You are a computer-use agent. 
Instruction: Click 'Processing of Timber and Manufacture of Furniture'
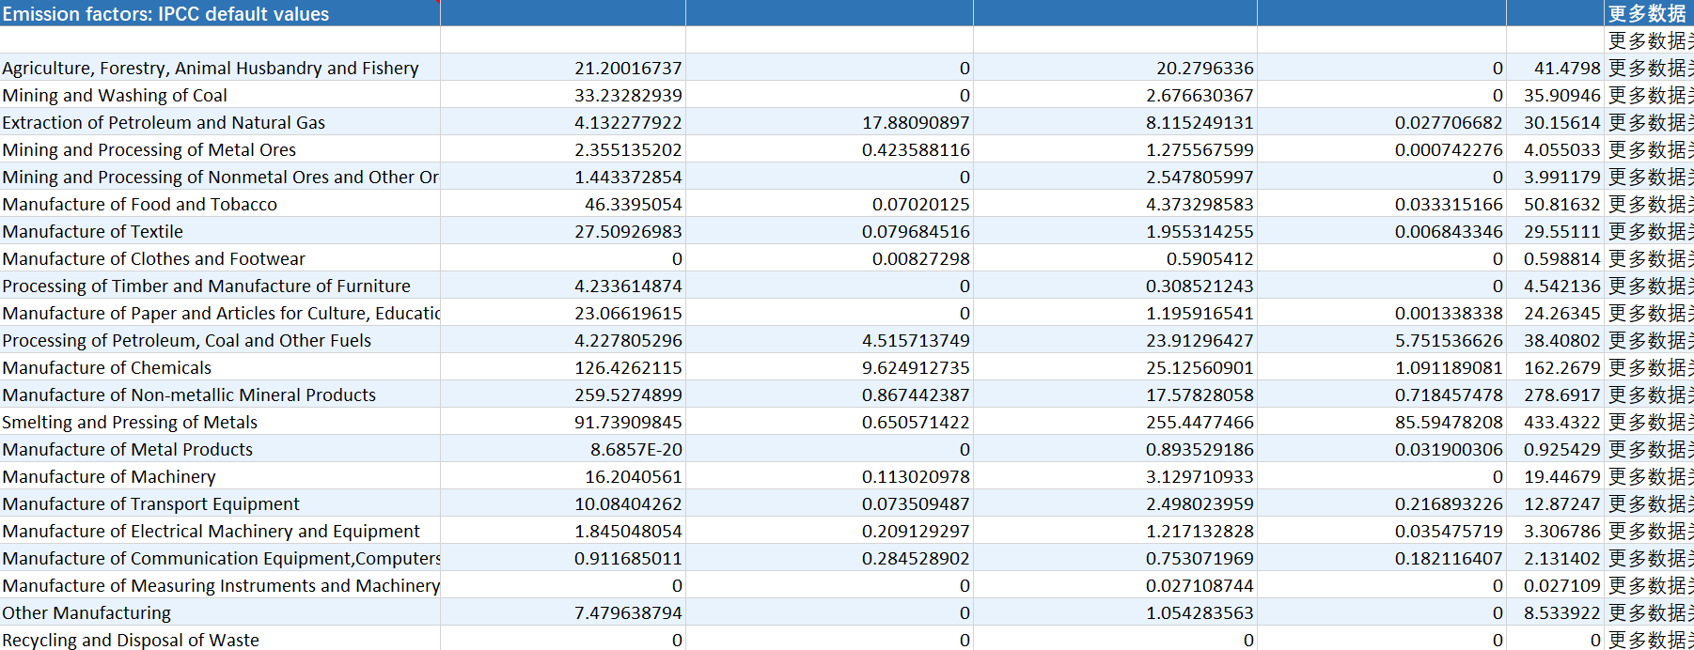220,286
